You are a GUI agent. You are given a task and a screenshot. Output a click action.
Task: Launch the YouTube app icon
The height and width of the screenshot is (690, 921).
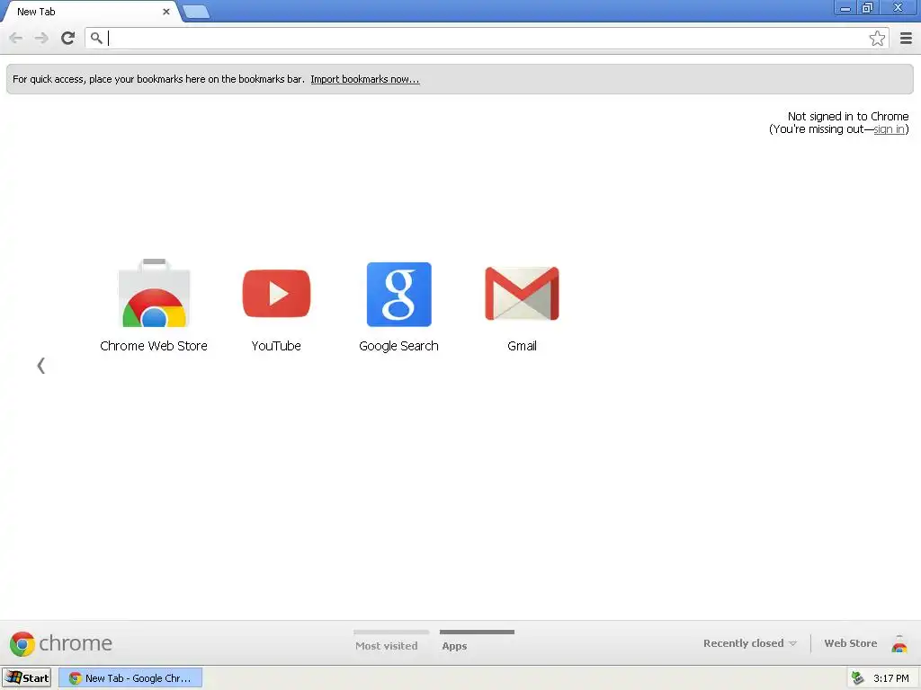point(277,294)
